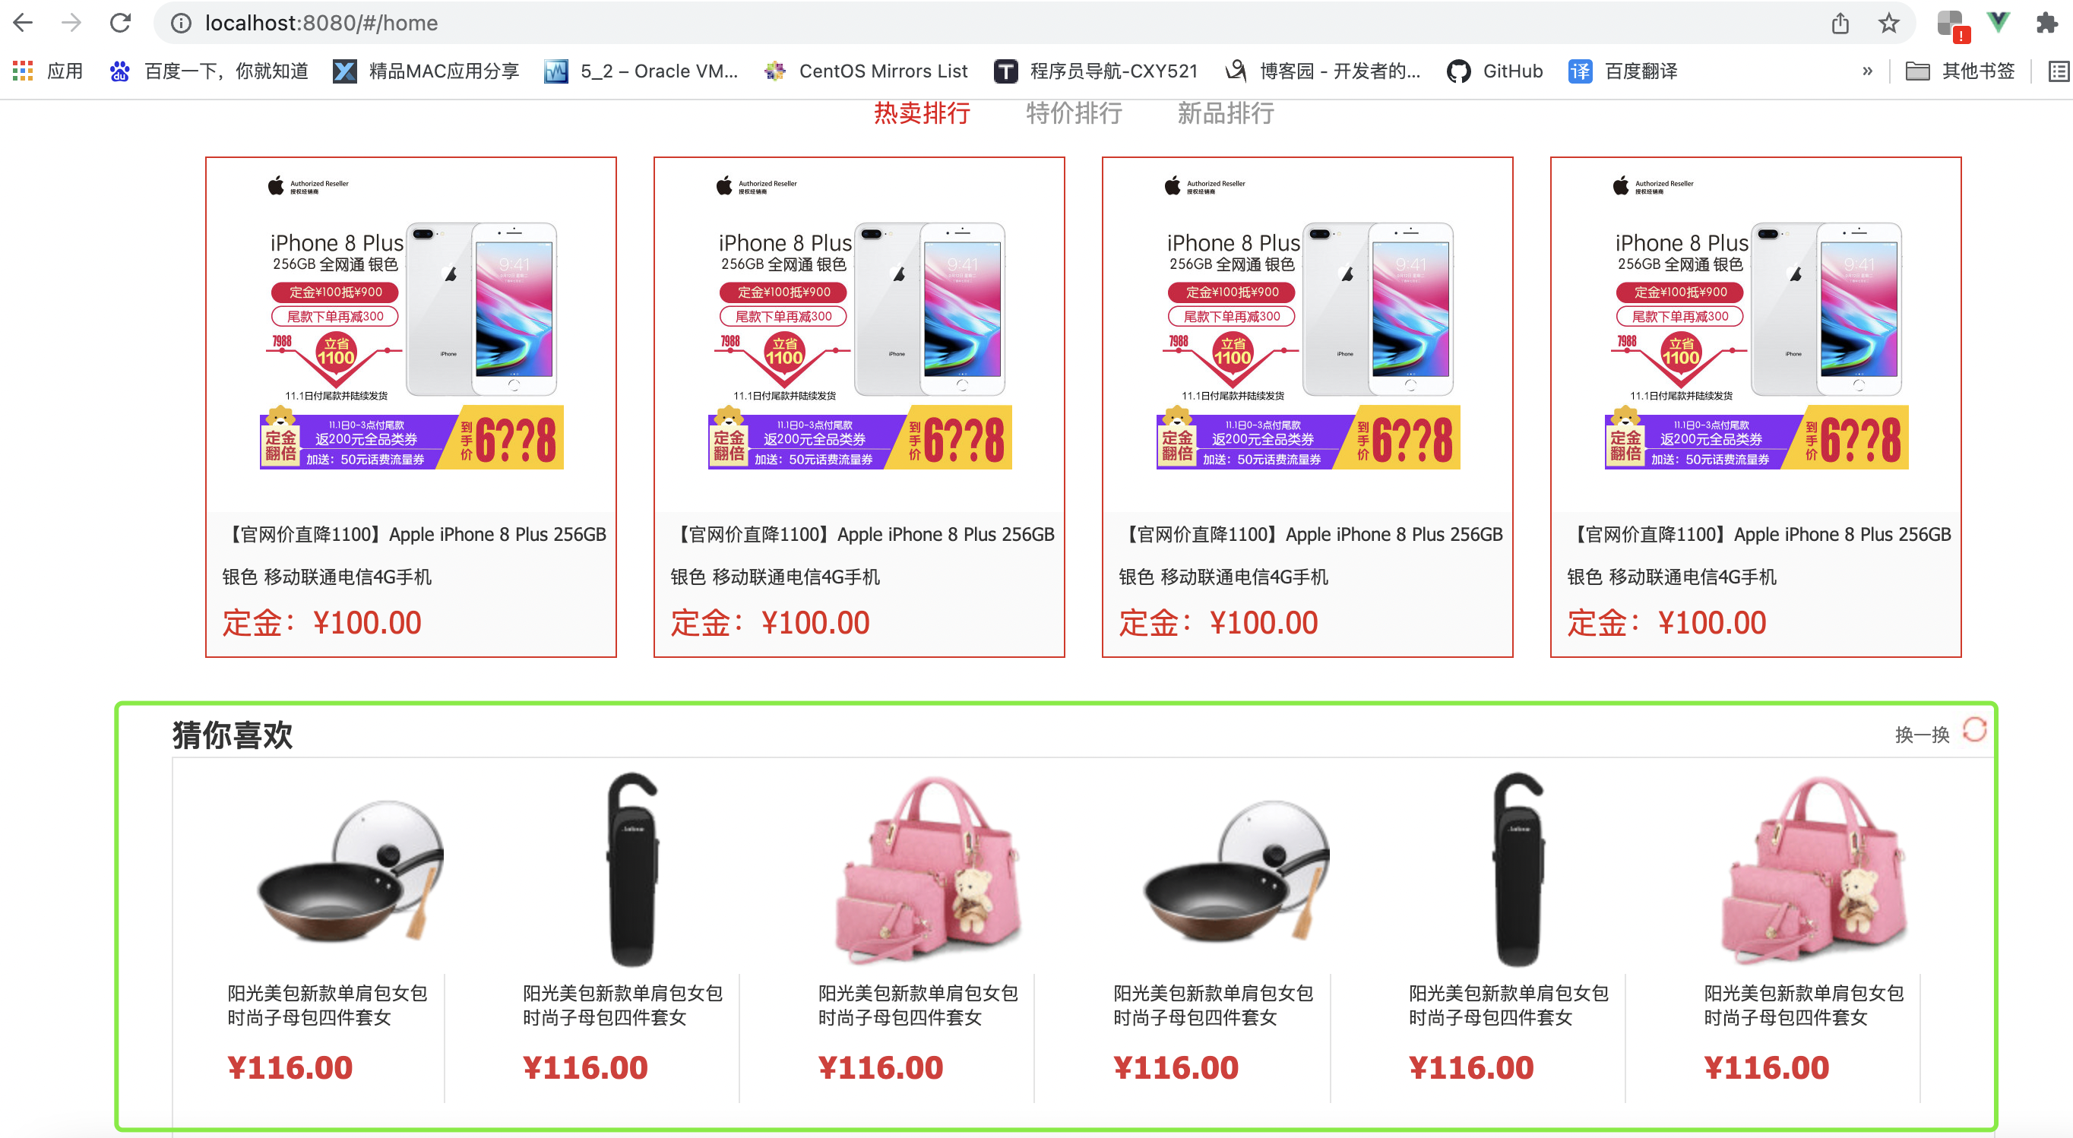Open the share page icon
Viewport: 2073px width, 1138px height.
1840,24
